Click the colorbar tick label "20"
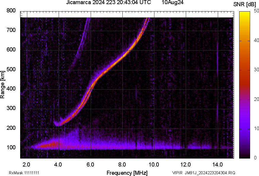Image resolution: width=259 pixels, height=176 pixels. (256, 99)
